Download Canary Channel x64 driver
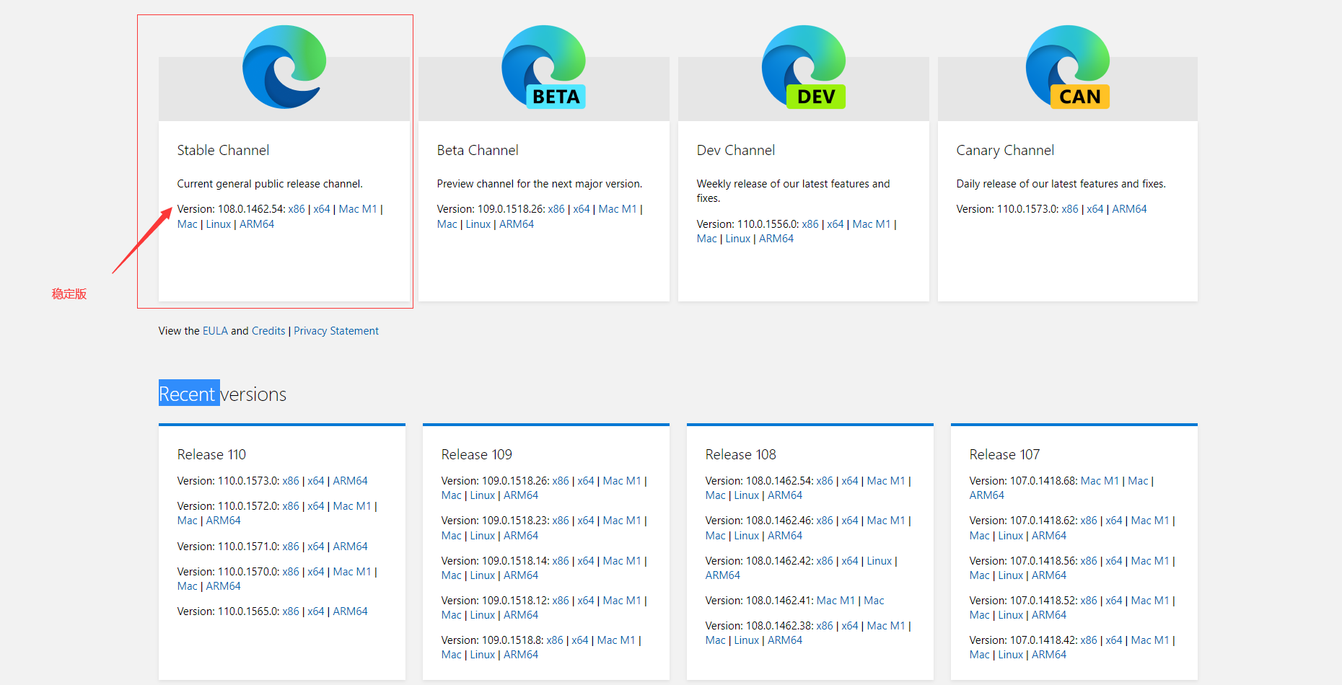Image resolution: width=1342 pixels, height=685 pixels. point(1095,209)
